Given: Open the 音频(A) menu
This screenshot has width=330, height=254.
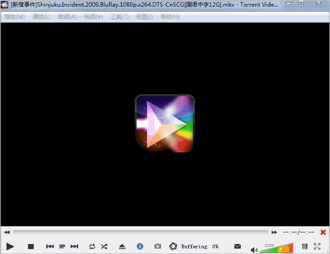Looking at the screenshot, I should [x=68, y=17].
